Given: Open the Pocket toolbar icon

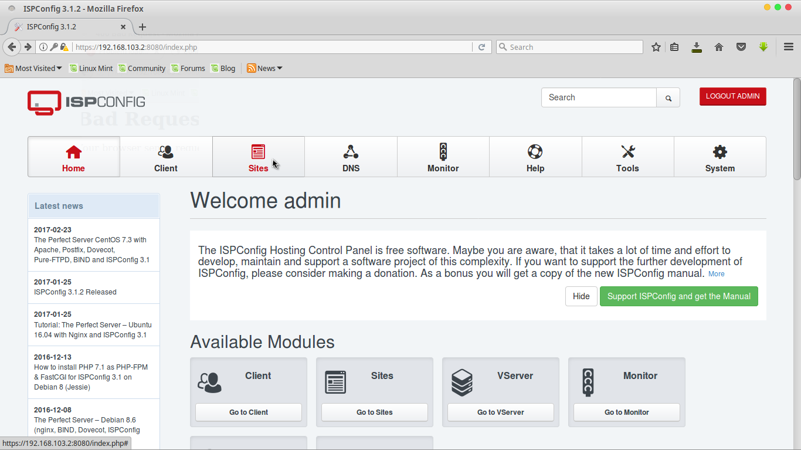Looking at the screenshot, I should (x=741, y=47).
